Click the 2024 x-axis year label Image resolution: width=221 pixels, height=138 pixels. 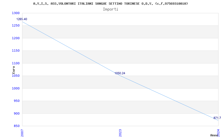click(x=218, y=133)
